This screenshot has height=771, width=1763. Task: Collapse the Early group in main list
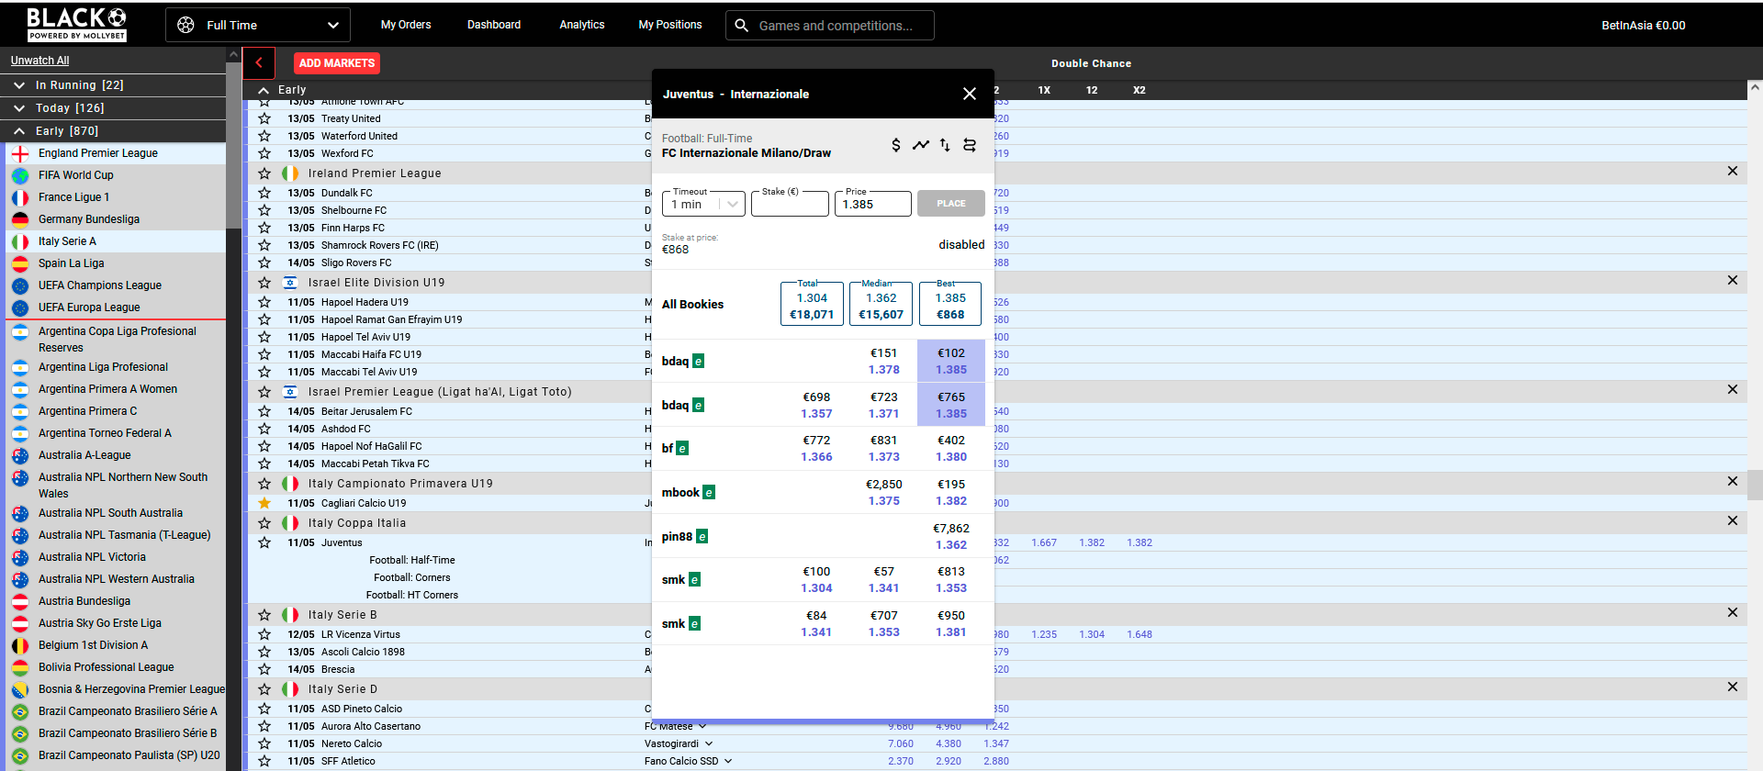point(264,90)
